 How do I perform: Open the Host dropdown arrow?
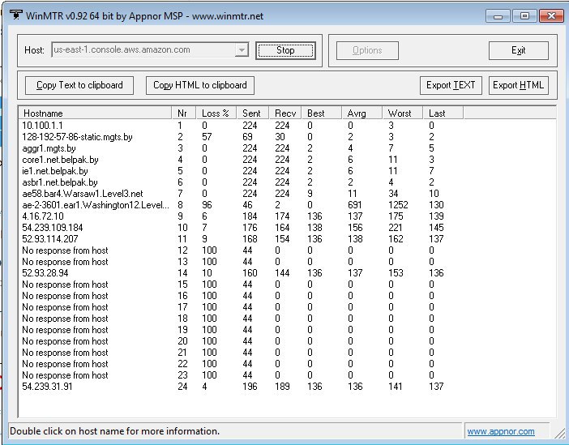[x=242, y=49]
